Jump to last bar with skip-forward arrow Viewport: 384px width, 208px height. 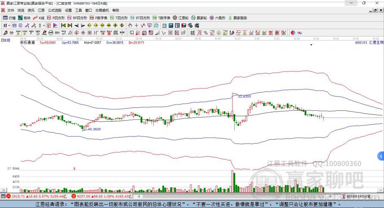pos(70,26)
